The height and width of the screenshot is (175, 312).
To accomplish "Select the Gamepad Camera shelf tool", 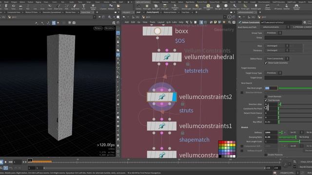I will click(296, 7).
